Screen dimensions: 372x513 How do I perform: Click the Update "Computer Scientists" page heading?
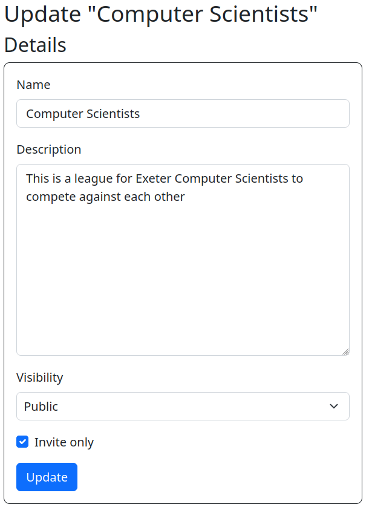pyautogui.click(x=161, y=15)
